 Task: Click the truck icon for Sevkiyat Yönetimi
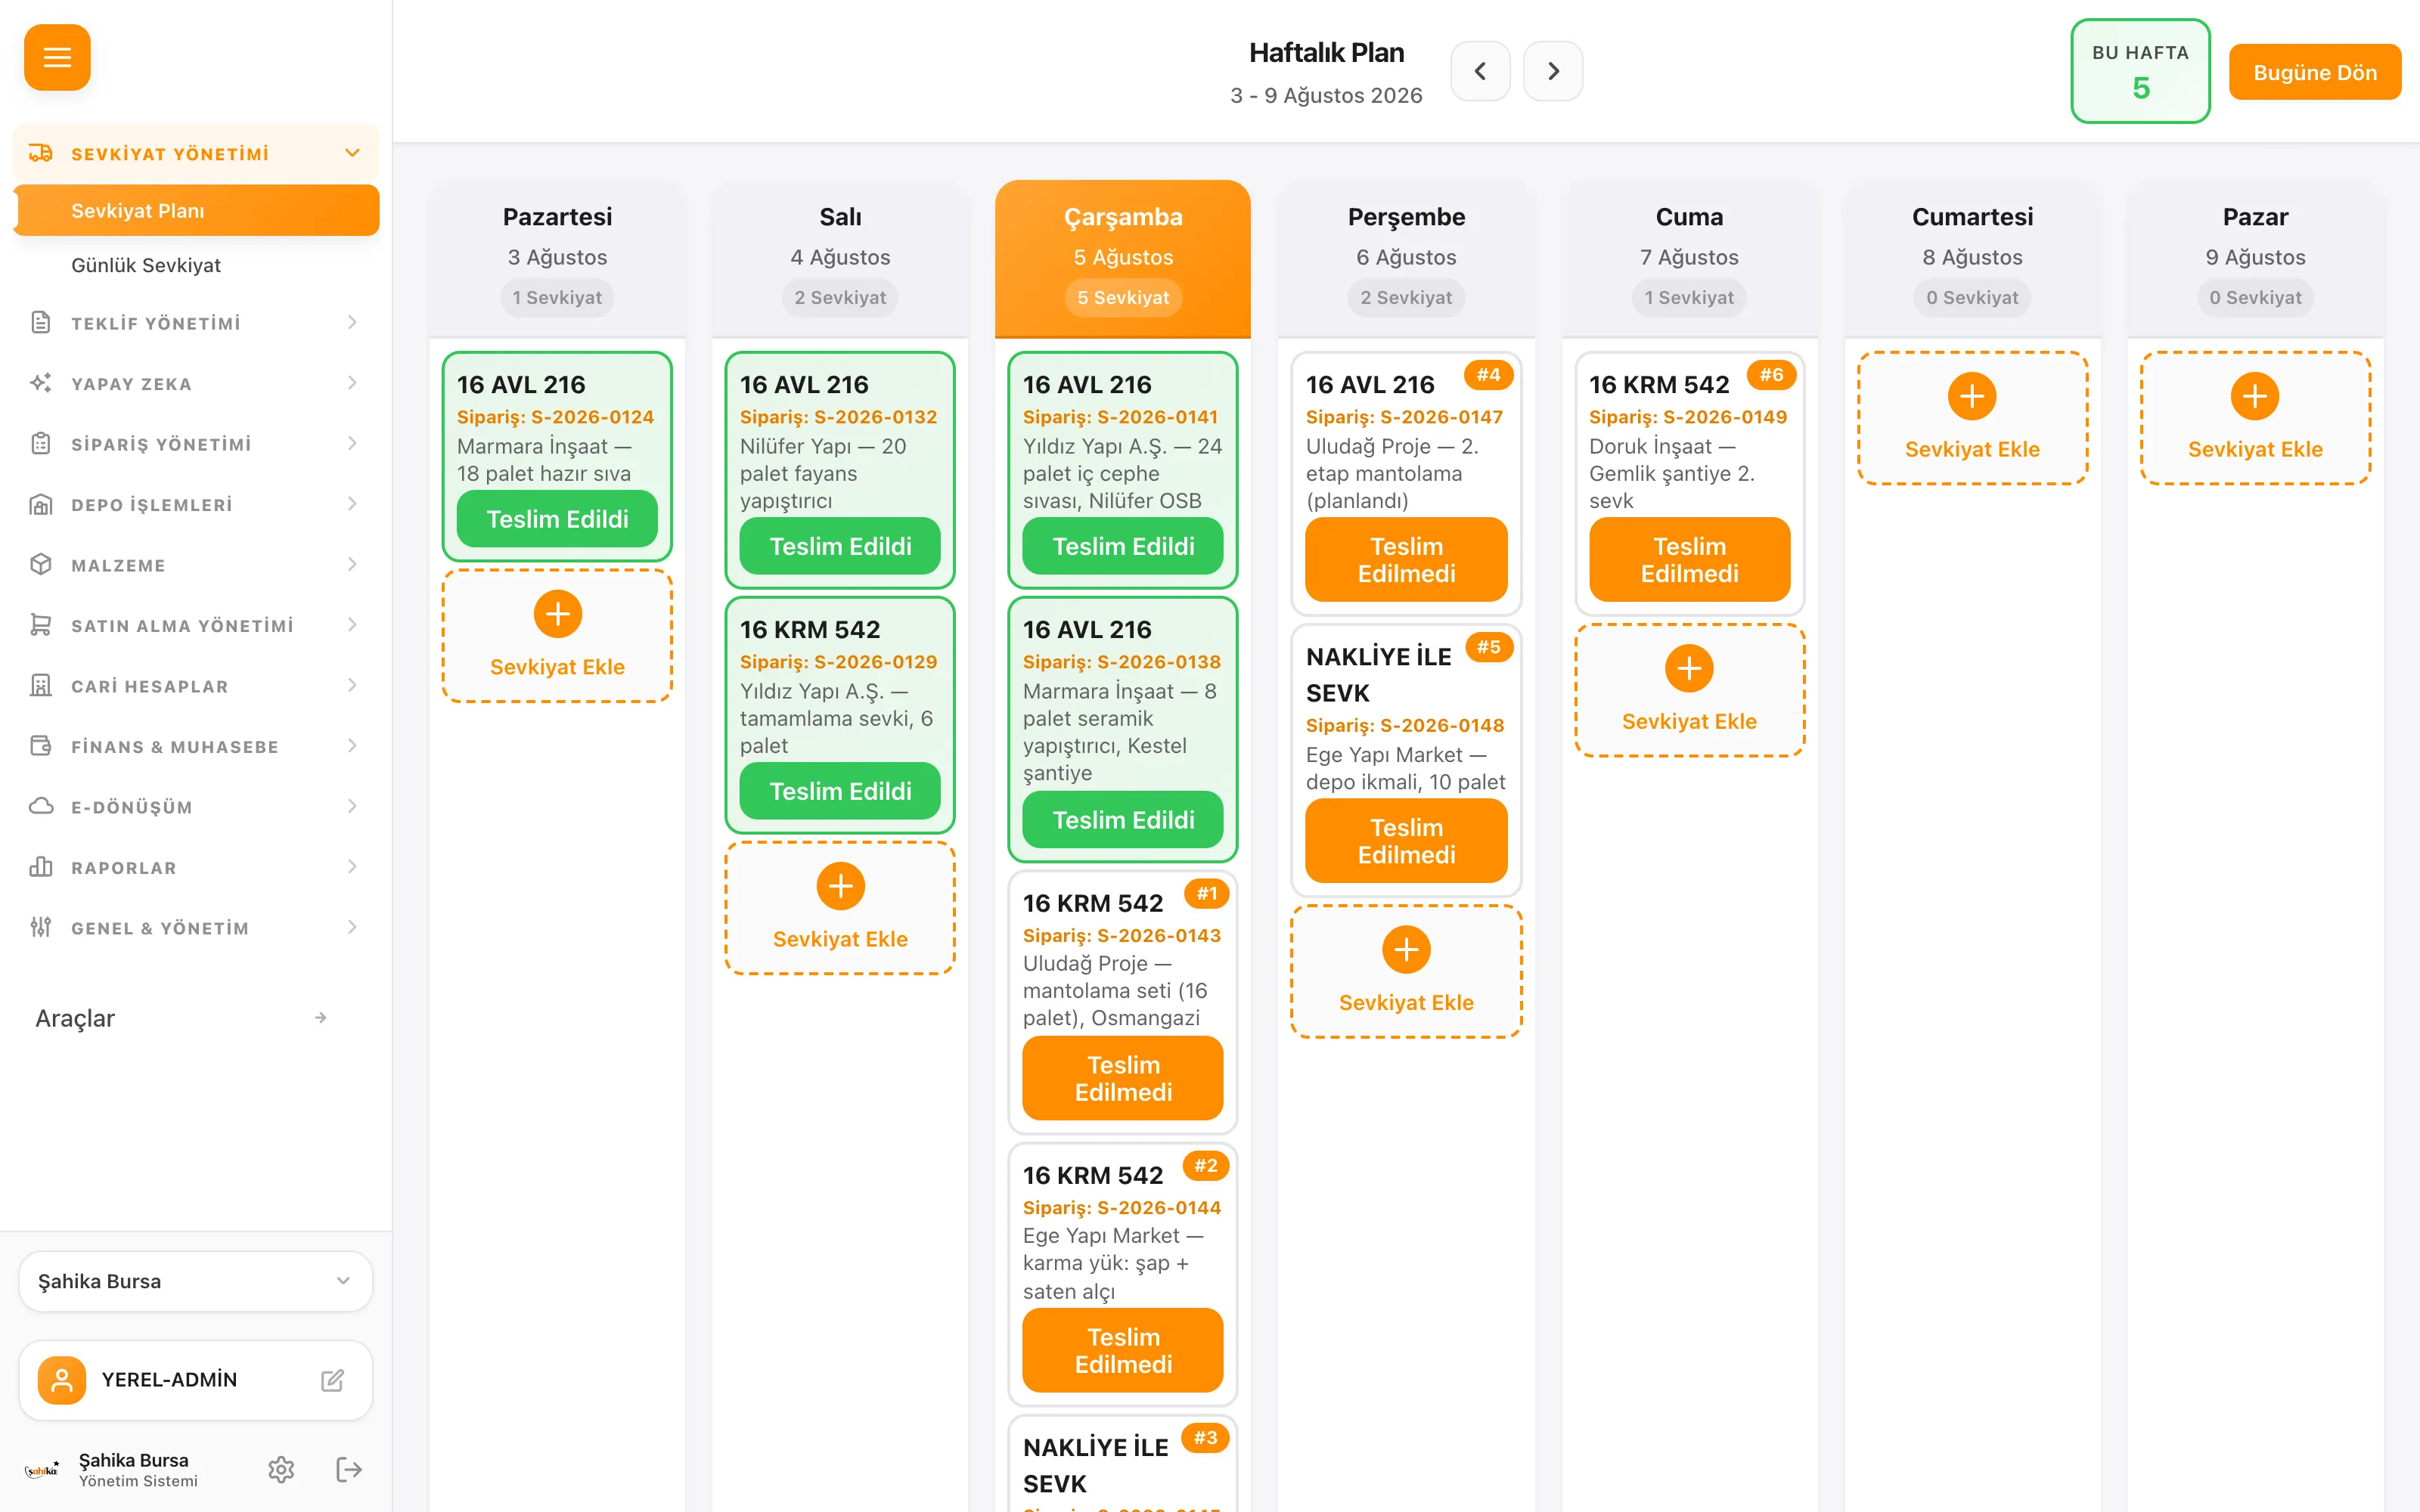pos(40,153)
